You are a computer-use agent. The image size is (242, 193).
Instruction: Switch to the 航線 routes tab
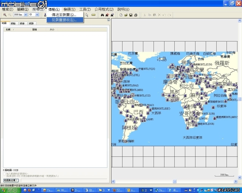click(x=22, y=23)
